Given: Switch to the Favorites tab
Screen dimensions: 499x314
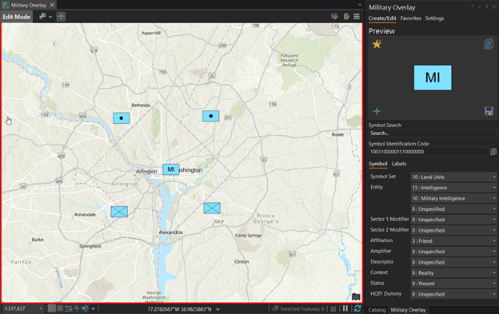Looking at the screenshot, I should click(x=410, y=18).
